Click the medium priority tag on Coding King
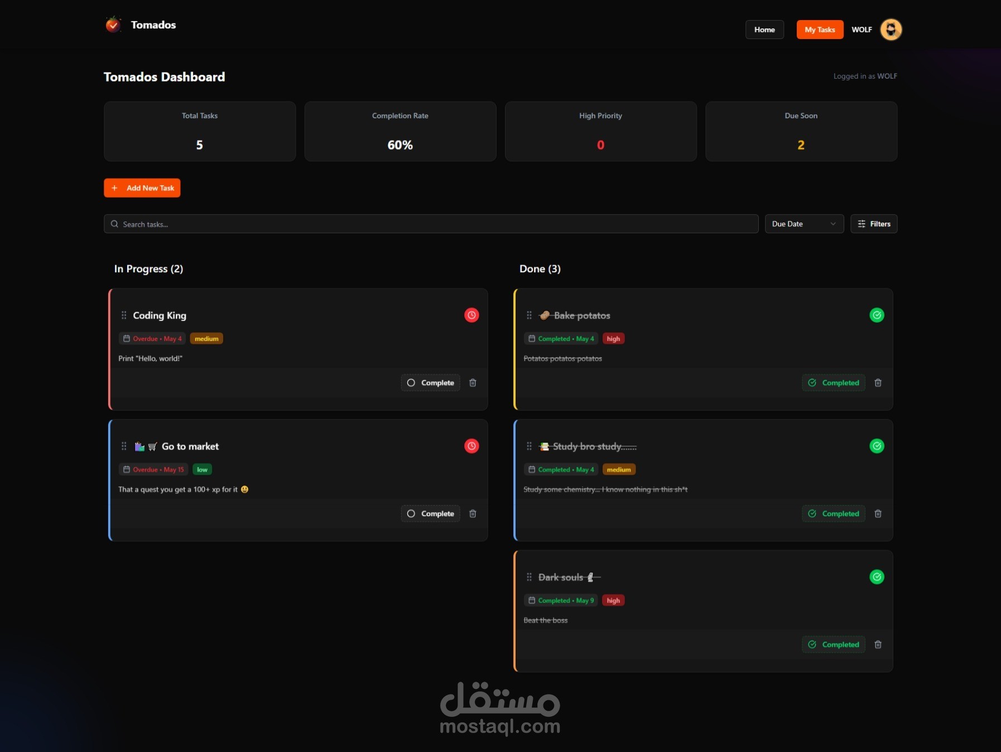1001x752 pixels. click(206, 339)
